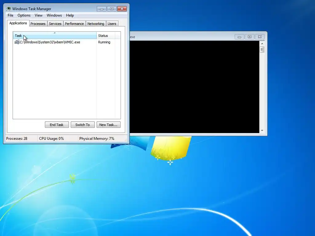Maximize the WMIC console window

[249, 37]
